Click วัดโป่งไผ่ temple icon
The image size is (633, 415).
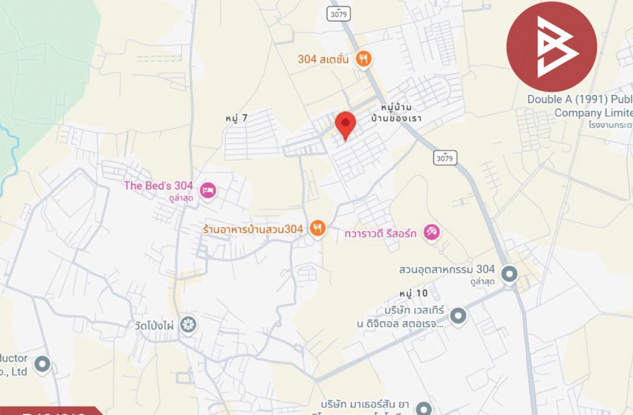click(188, 325)
